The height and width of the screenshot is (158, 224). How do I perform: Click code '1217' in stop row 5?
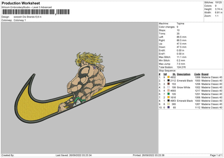[x=198, y=91]
